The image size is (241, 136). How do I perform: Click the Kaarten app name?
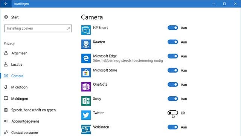pos(99,42)
